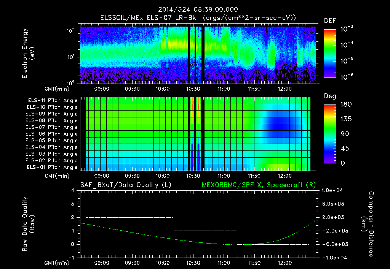Click the SAF_BXuT/Data Quality (L) label

[126, 185]
